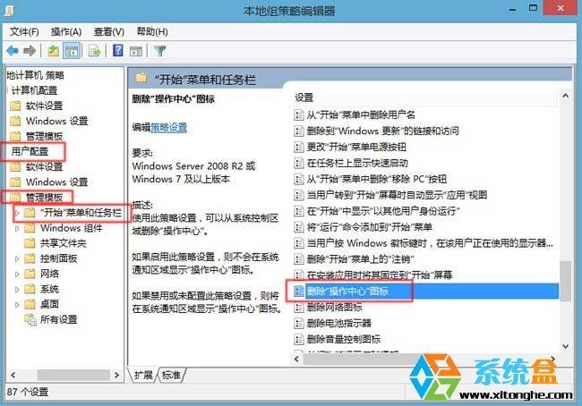Click the settings list vertical scrollbar thumb
The width and height of the screenshot is (582, 406).
coord(565,281)
